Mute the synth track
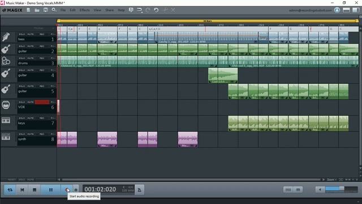This screenshot has width=362, height=204. pos(31,134)
